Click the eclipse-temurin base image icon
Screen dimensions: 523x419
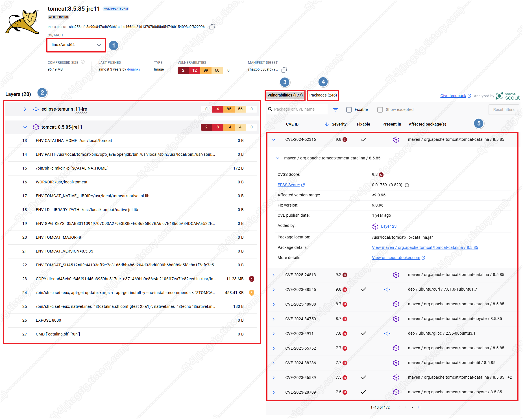(x=36, y=109)
